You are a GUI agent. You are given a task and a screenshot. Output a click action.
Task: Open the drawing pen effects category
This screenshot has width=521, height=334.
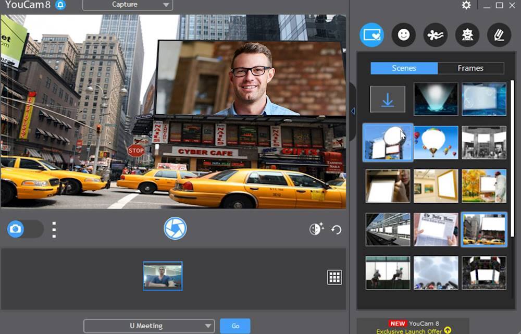click(x=499, y=35)
